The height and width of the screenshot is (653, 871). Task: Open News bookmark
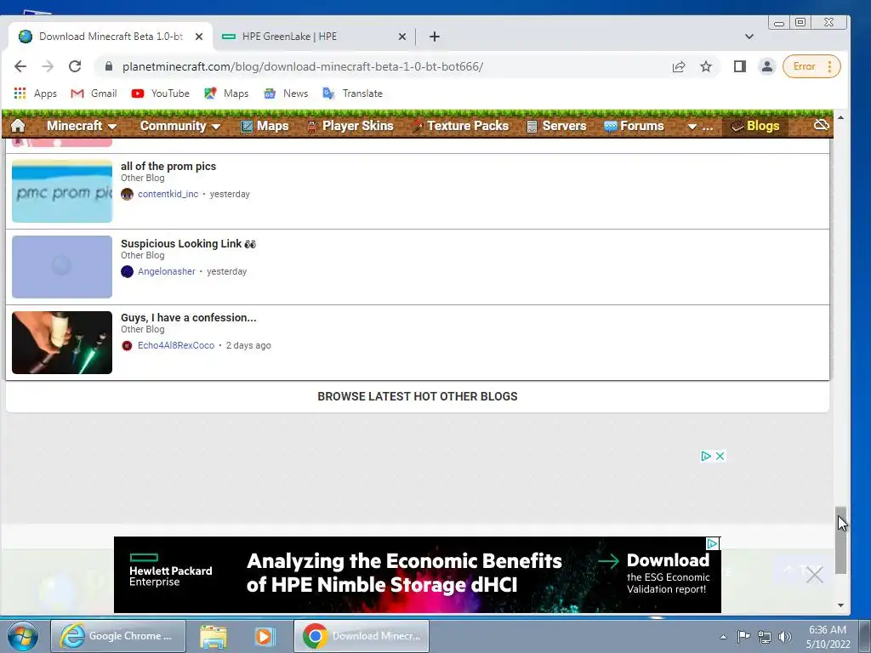(x=286, y=94)
